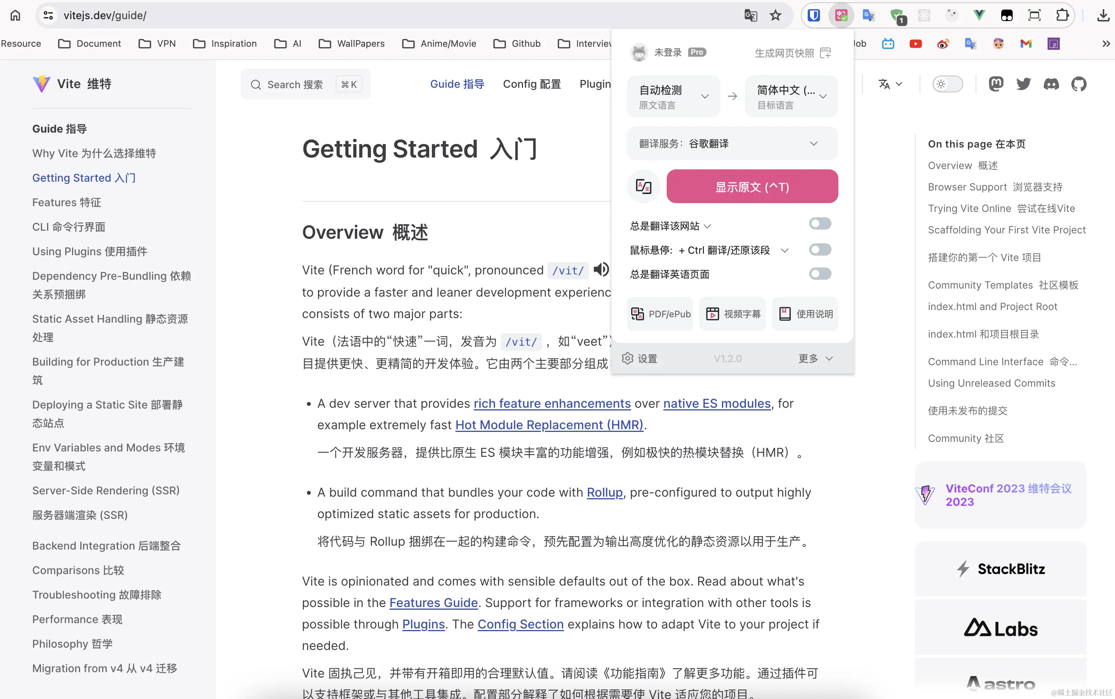Turn on 鼠标悬停 translate toggle

click(820, 249)
